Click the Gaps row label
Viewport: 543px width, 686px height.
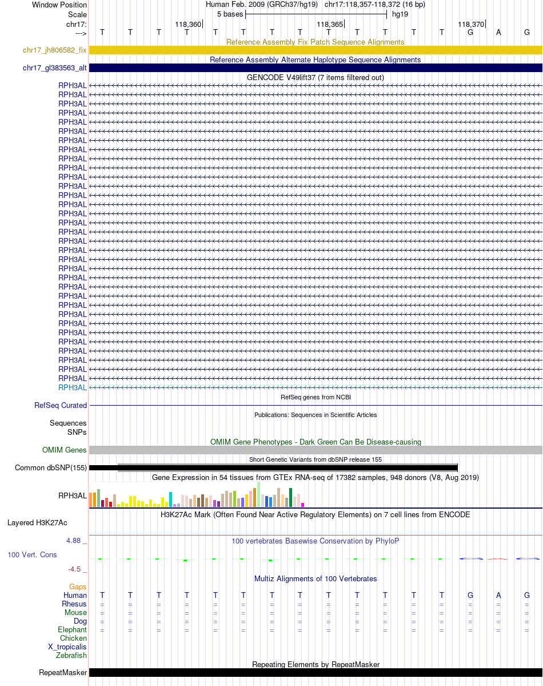78,586
